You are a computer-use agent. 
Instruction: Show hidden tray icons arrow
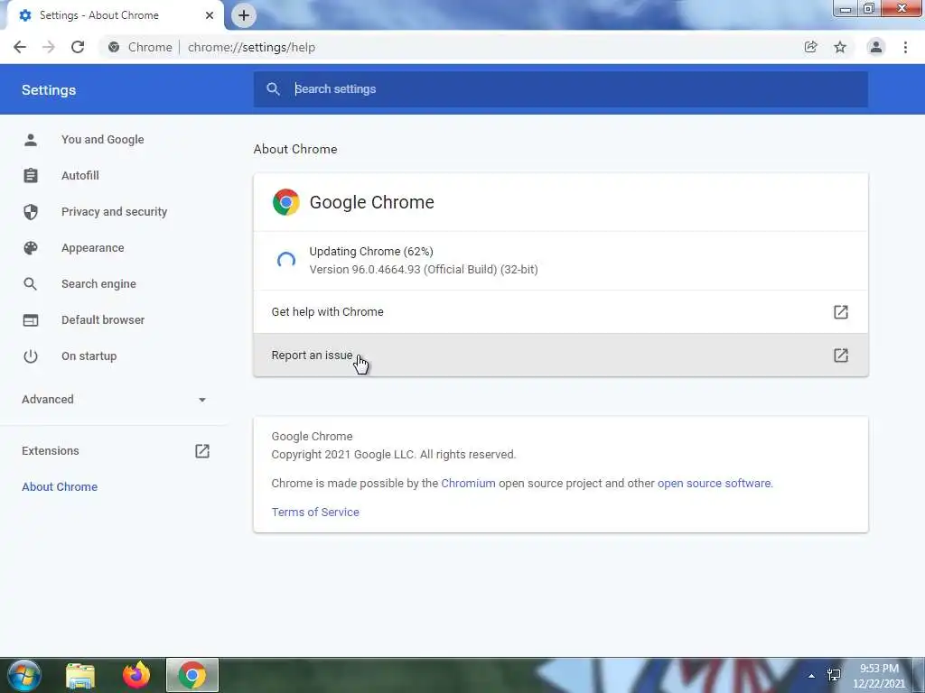pyautogui.click(x=812, y=676)
